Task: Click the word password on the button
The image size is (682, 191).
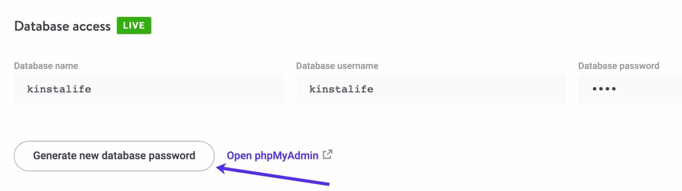Action: point(172,156)
